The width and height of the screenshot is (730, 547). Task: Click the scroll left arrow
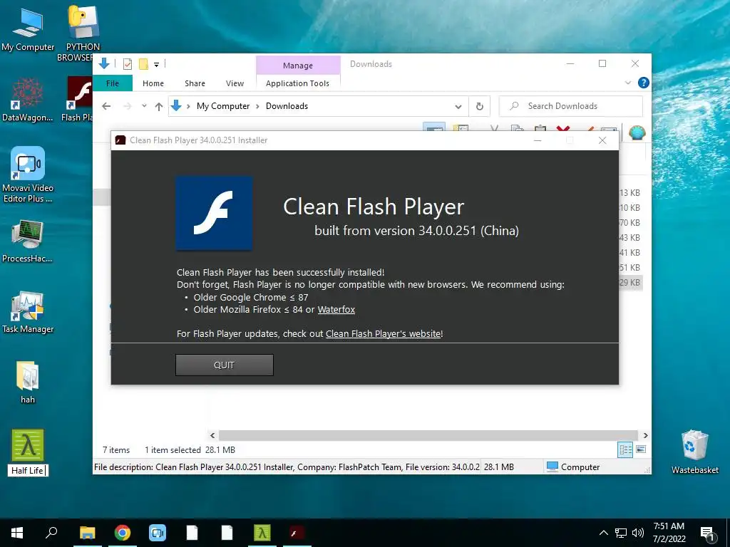pyautogui.click(x=212, y=435)
